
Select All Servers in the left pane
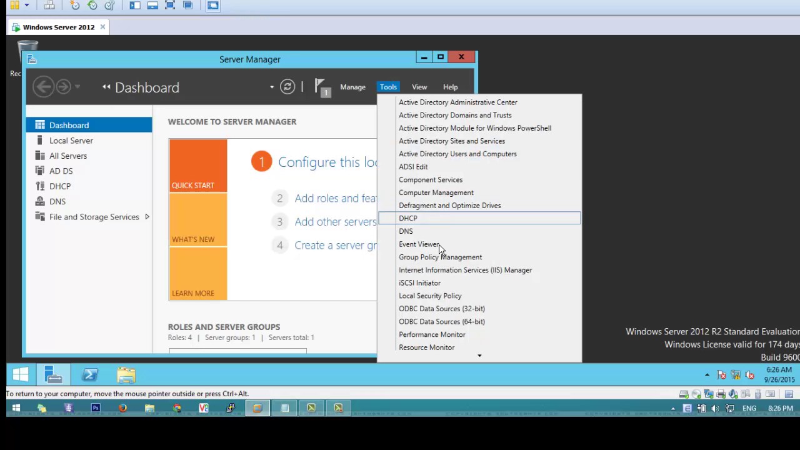coord(89,156)
